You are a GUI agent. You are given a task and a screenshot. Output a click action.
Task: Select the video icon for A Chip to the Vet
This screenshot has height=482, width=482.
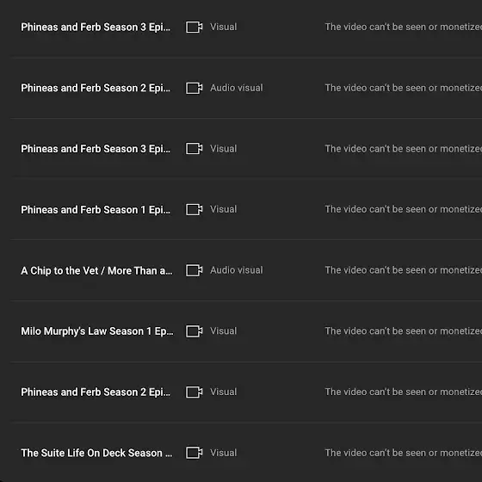pyautogui.click(x=194, y=270)
